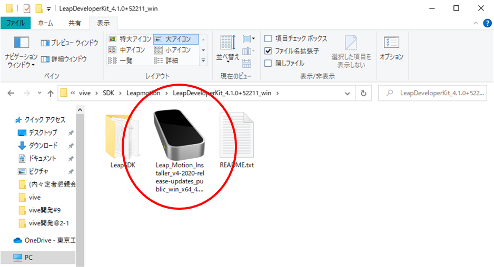This screenshot has width=494, height=267.
Task: Open recent locations dropdown arrow
Action: pos(39,93)
